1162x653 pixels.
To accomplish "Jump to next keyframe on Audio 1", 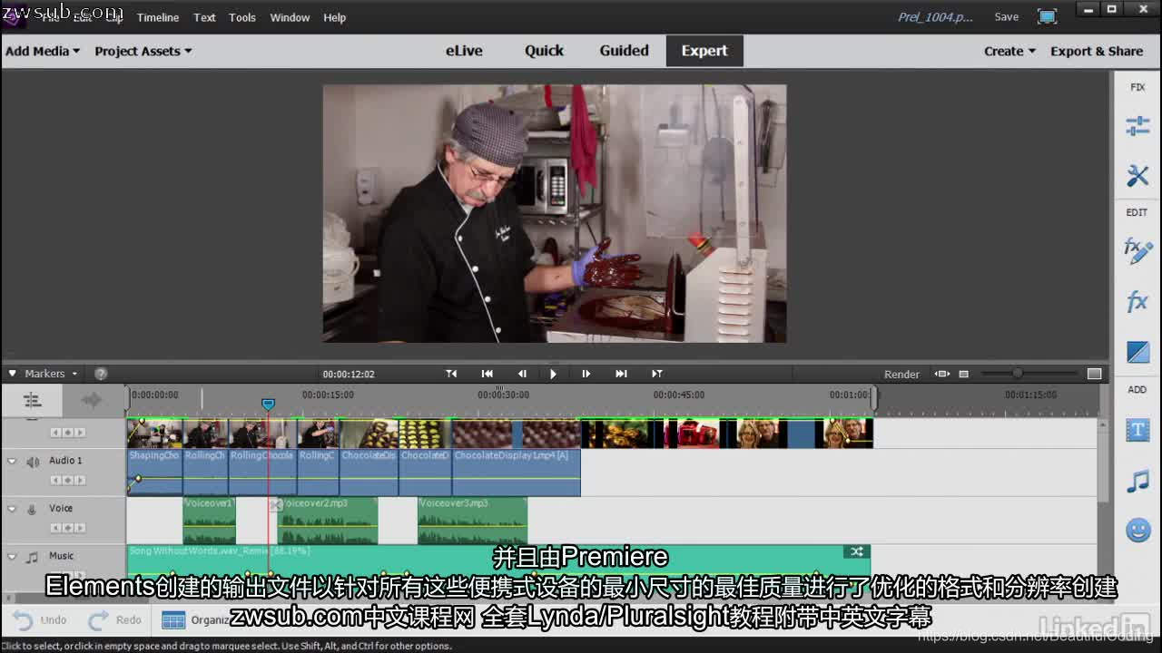I will pyautogui.click(x=80, y=480).
